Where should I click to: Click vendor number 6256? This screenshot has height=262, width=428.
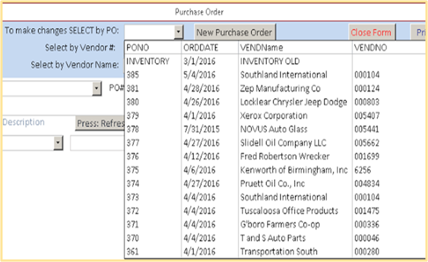[363, 170]
